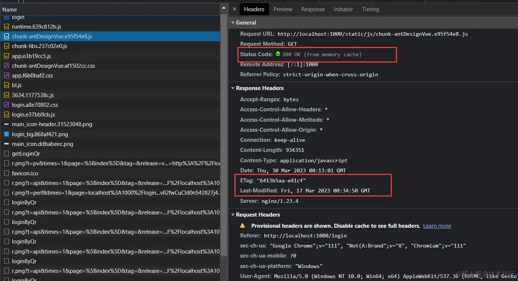Click the Last-Modified date value
The height and width of the screenshot is (281, 518).
pos(325,191)
